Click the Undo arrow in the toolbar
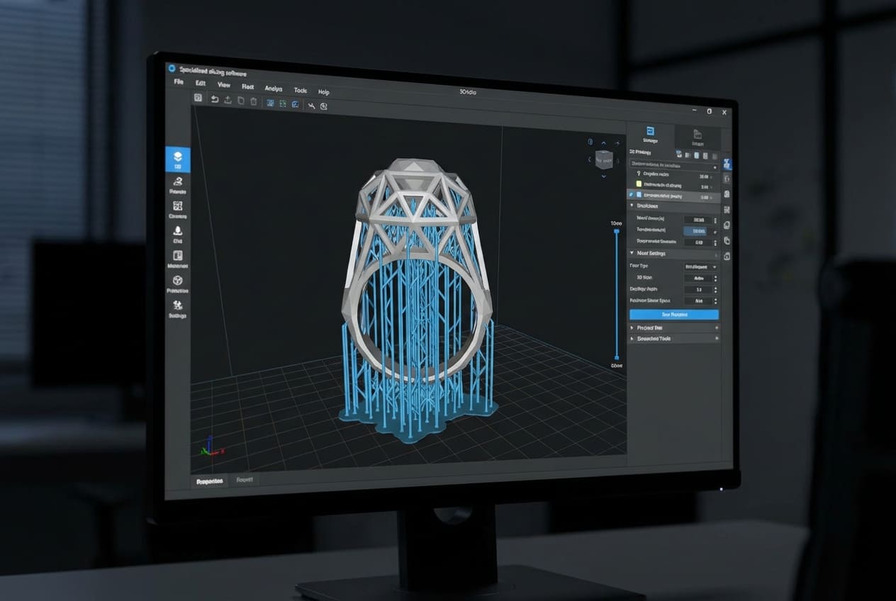 pos(215,100)
